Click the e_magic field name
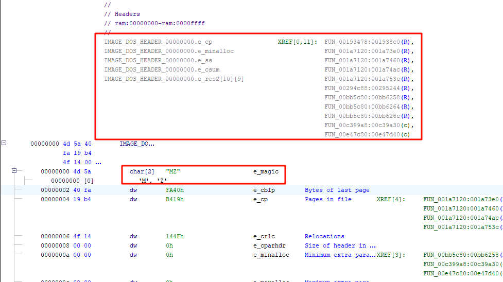 coord(266,171)
